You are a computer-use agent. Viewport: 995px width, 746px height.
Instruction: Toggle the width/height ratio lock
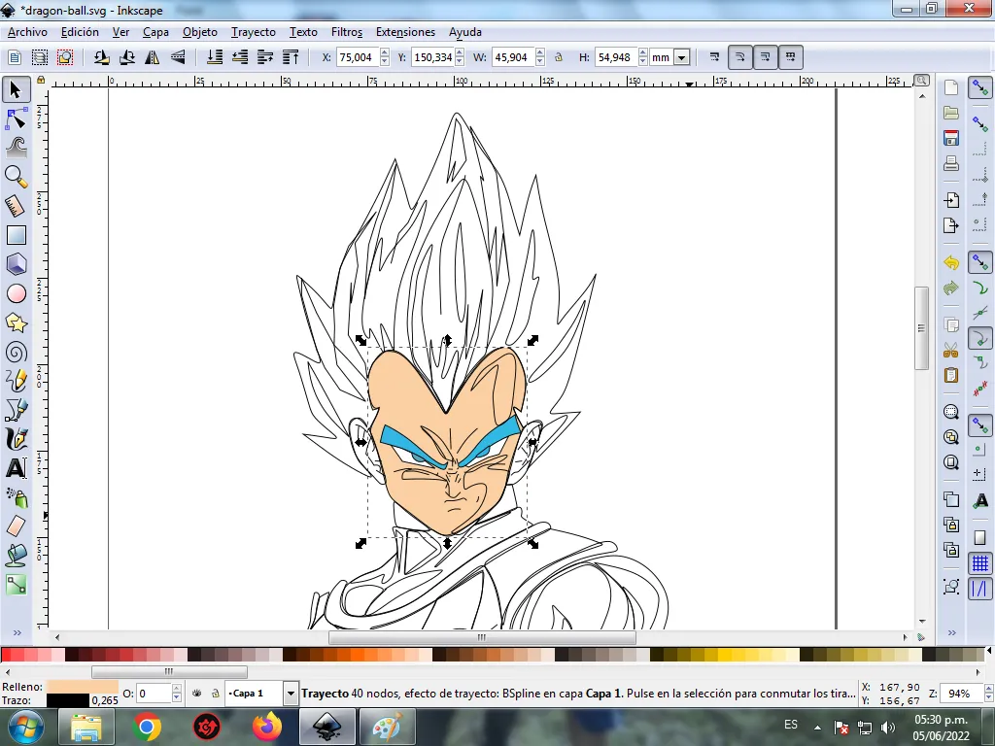coord(559,57)
